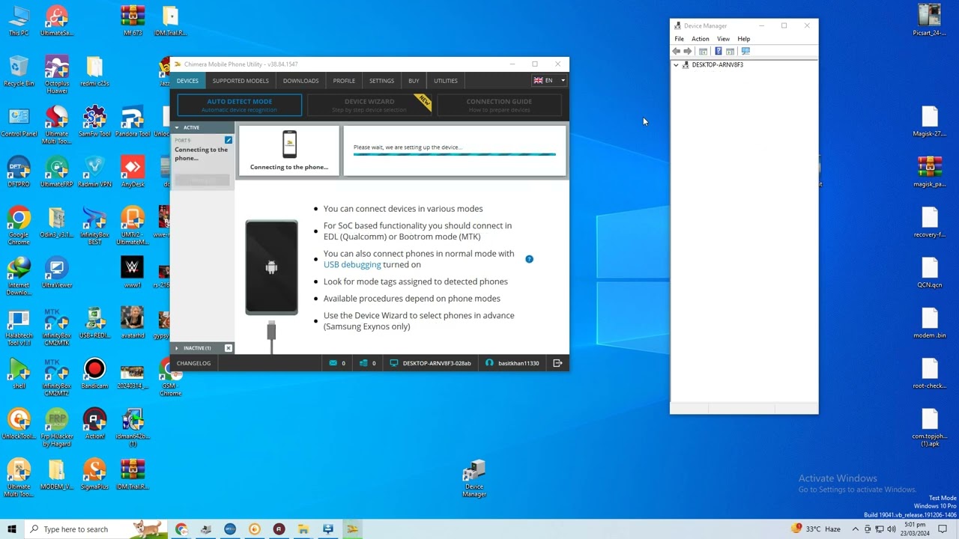
Task: Open the 33°C Haze weather widget
Action: [x=816, y=529]
